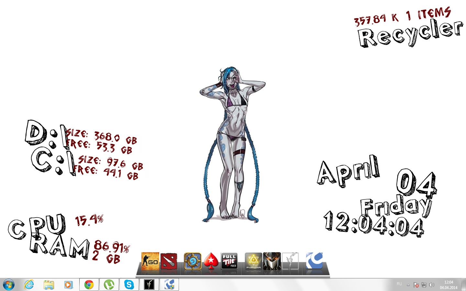Click the day number 04 widget
Screen dimensions: 466x291
(x=416, y=183)
